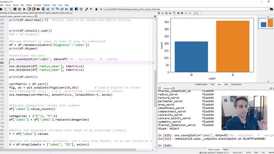Open Preferences with the wrench icon
The width and height of the screenshot is (274, 154).
(86, 9)
